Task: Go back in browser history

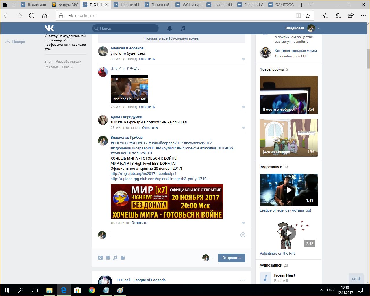Action: tap(7, 16)
